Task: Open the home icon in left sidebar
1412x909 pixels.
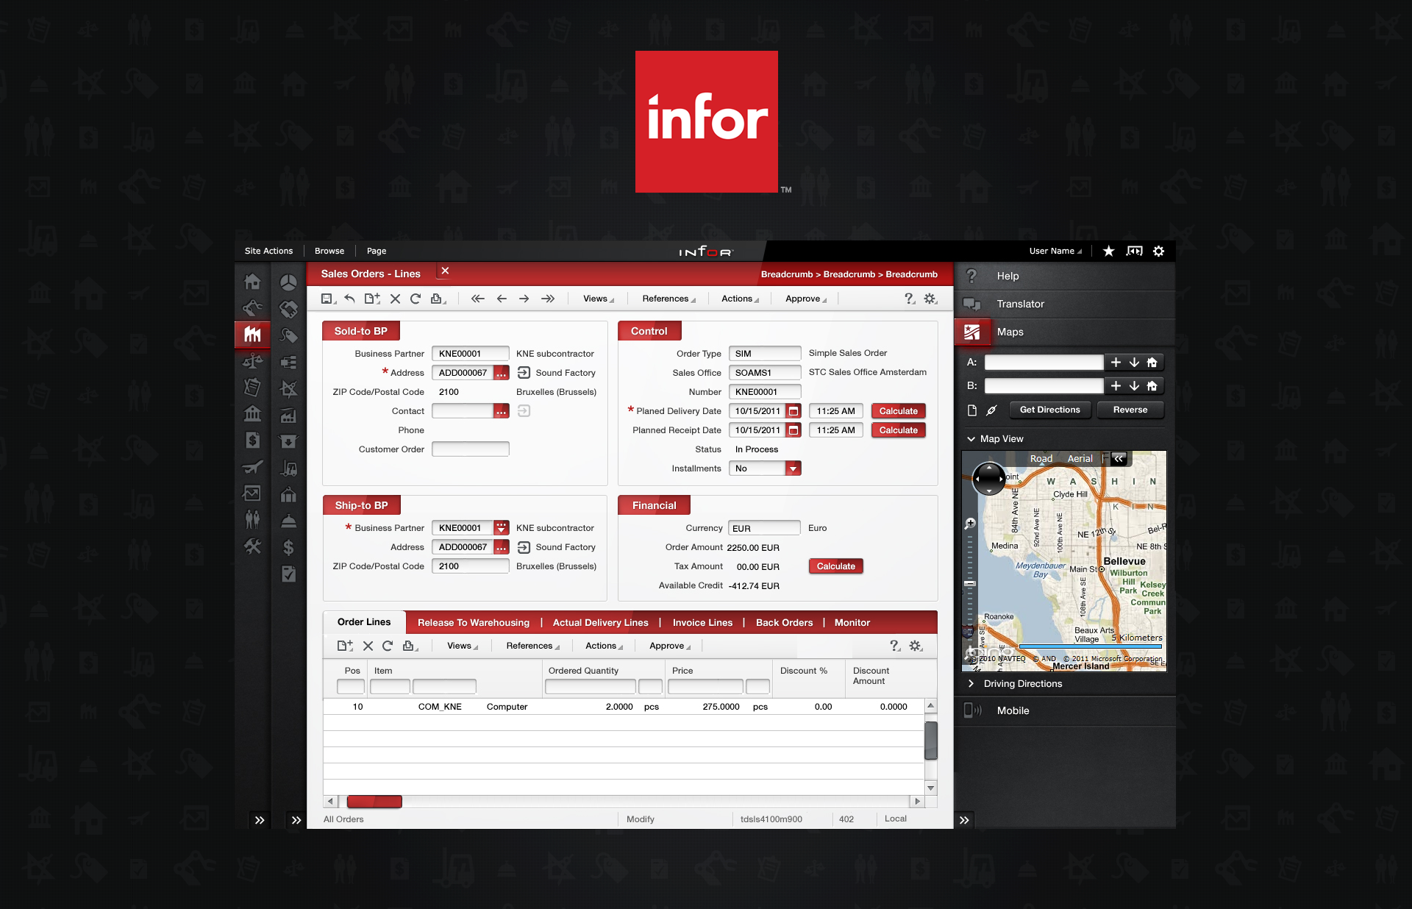Action: (x=252, y=282)
